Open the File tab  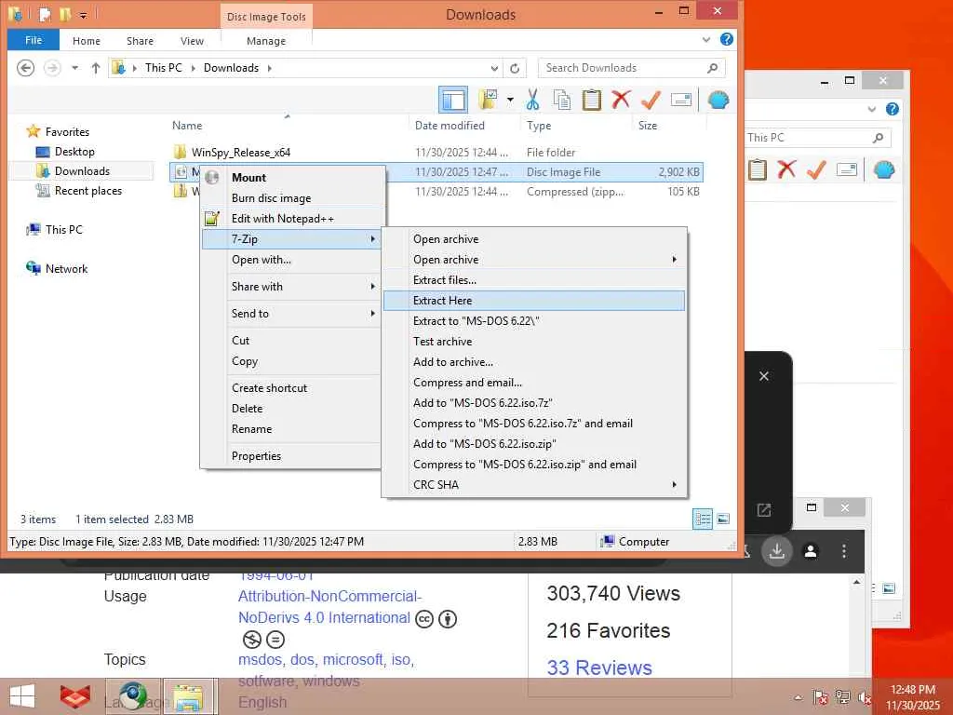(34, 40)
